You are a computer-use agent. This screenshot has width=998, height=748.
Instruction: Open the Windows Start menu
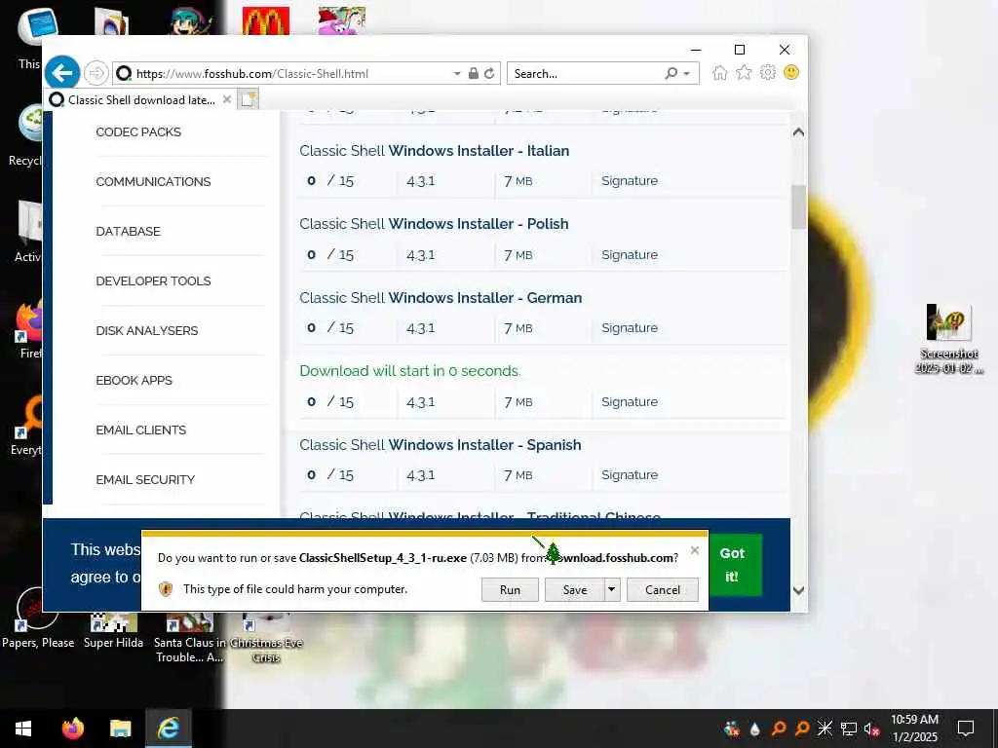[23, 729]
